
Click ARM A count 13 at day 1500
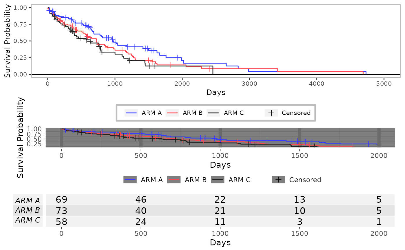(x=299, y=199)
